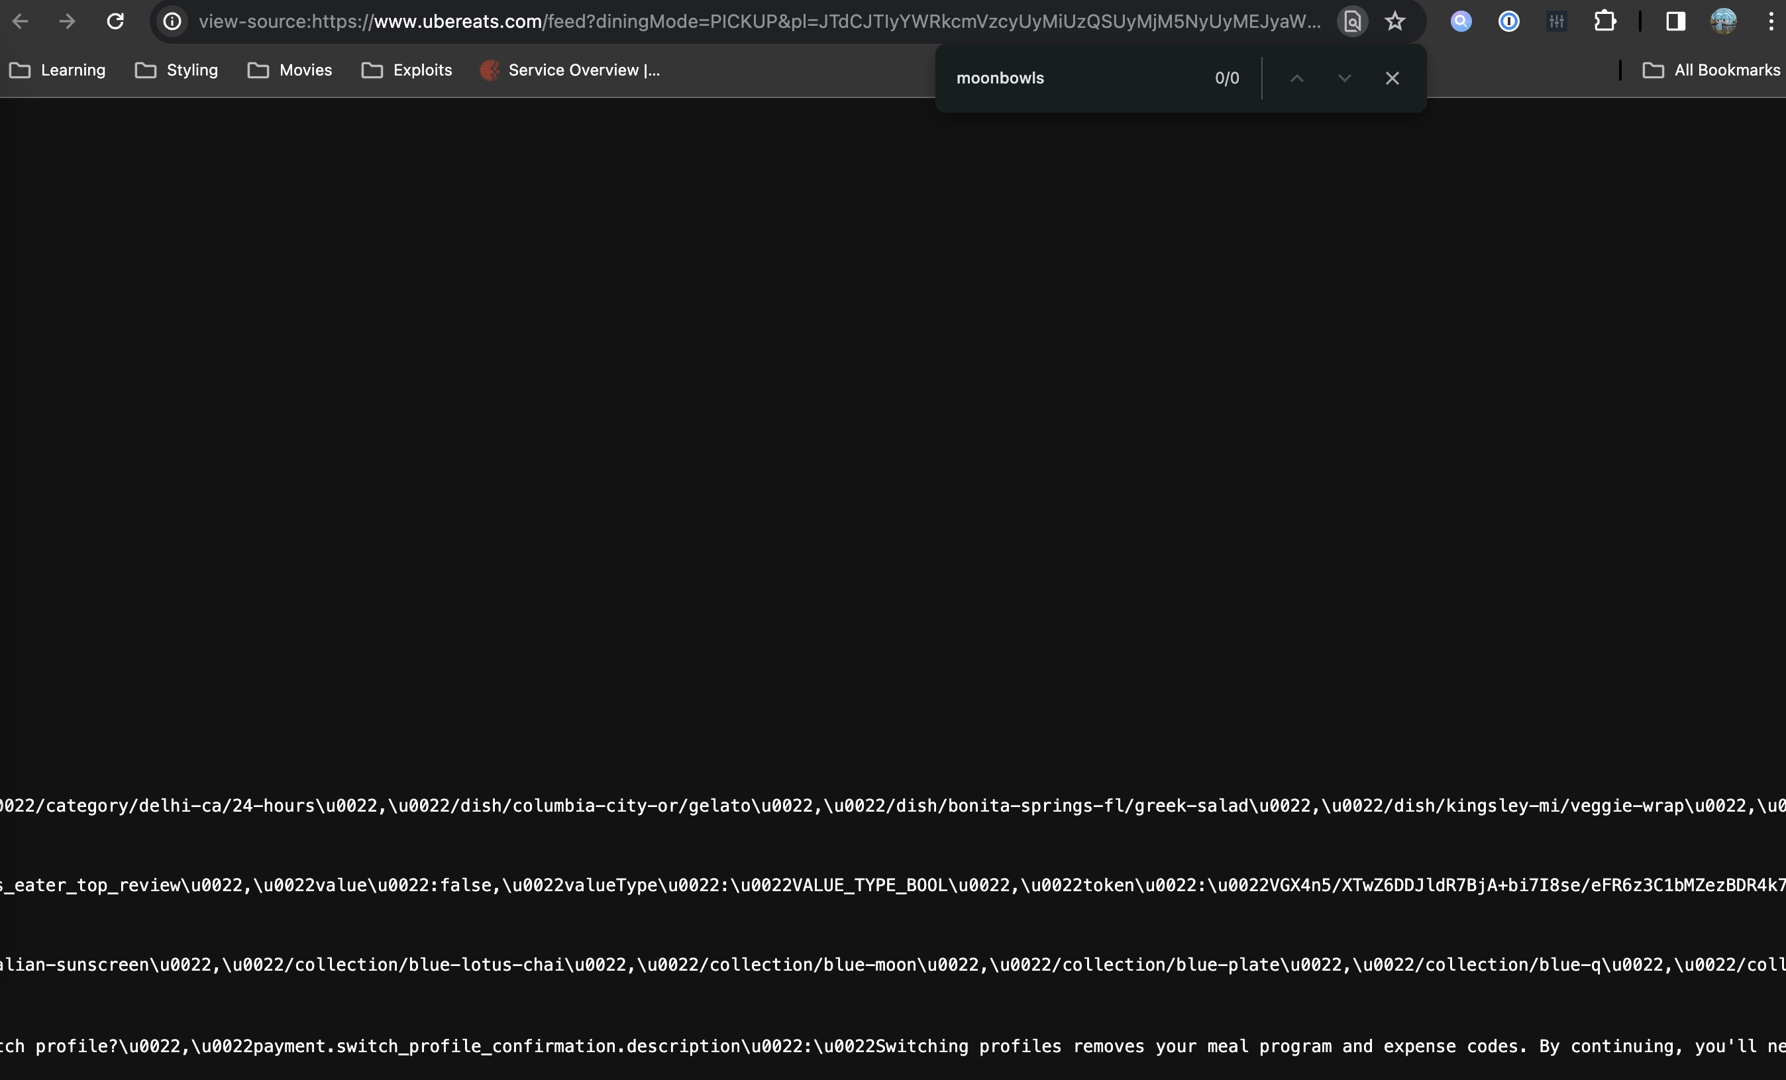Open the Extensions puzzle menu
Viewport: 1786px width, 1080px height.
pyautogui.click(x=1604, y=22)
